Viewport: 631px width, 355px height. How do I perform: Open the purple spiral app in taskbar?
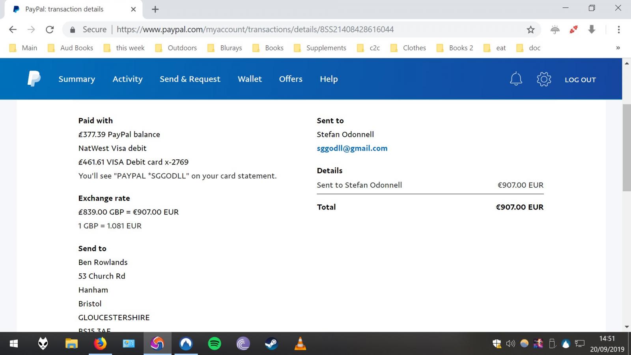coord(243,344)
